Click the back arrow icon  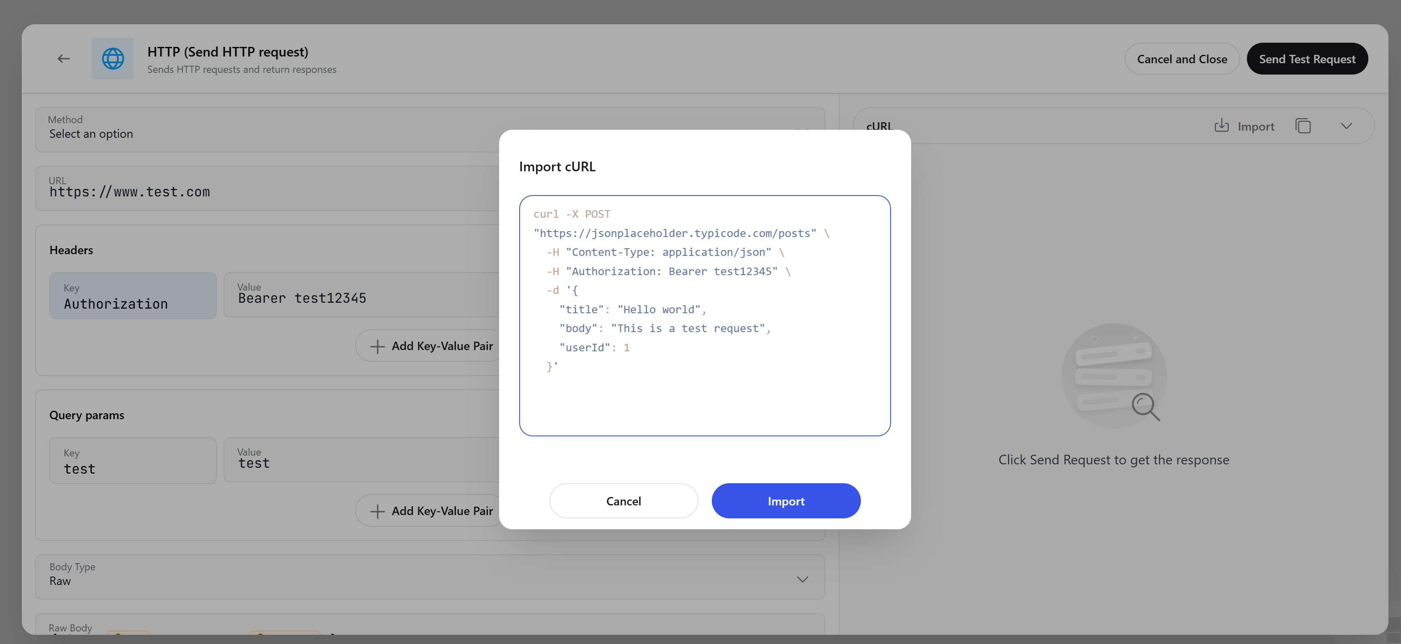(x=64, y=58)
